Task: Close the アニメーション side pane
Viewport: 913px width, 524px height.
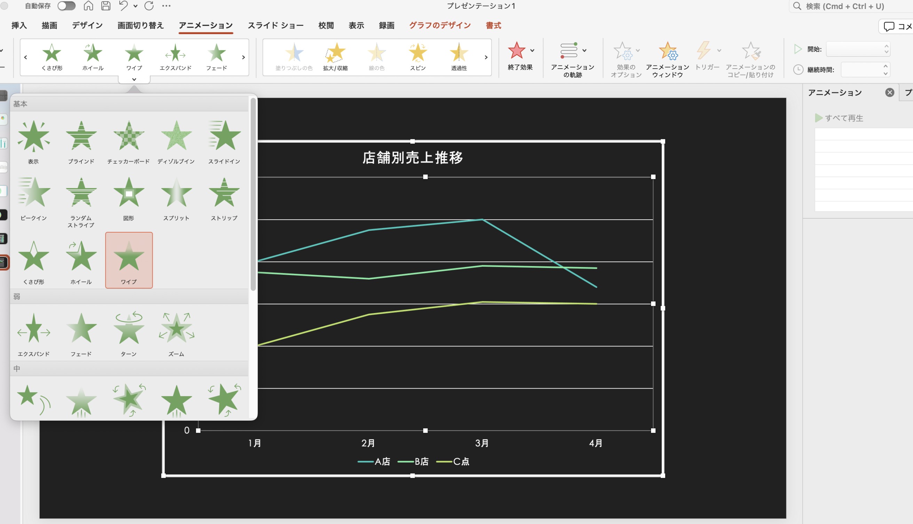Action: tap(890, 93)
